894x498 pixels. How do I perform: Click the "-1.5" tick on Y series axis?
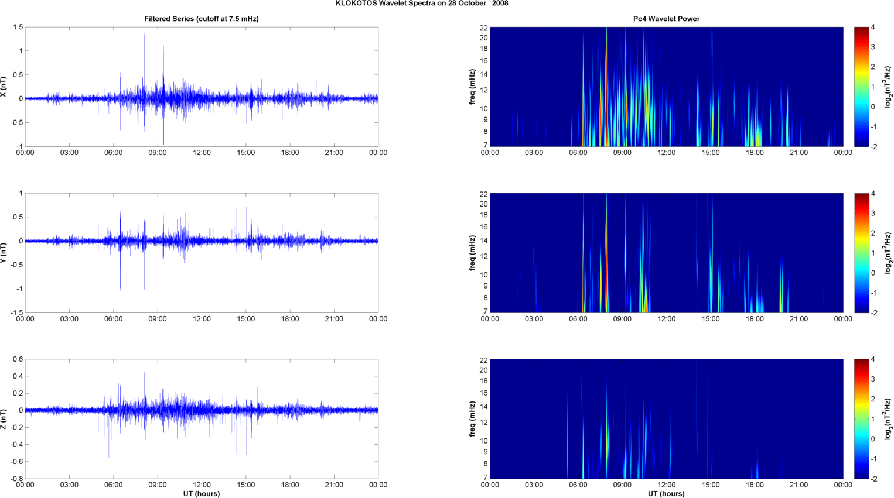(16, 313)
